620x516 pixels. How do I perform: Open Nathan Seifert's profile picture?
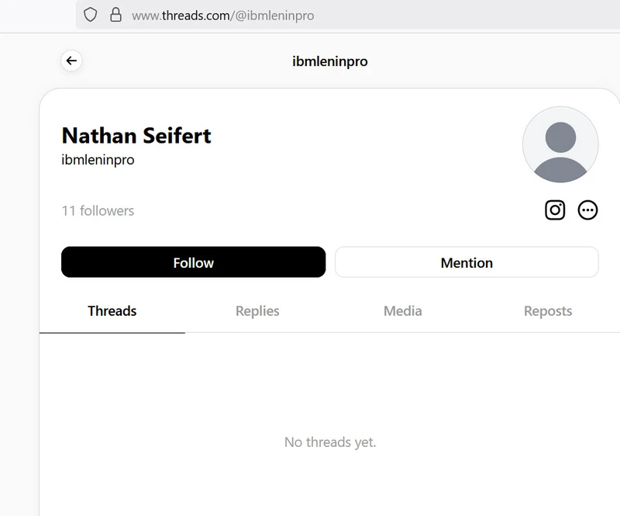(560, 145)
